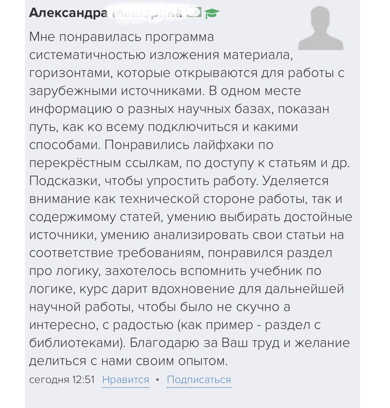
Task: Open the gray default avatar picture
Action: click(x=320, y=29)
